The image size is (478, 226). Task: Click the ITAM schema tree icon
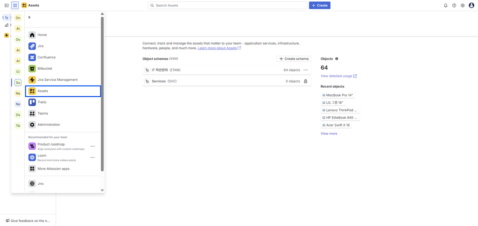click(x=147, y=70)
